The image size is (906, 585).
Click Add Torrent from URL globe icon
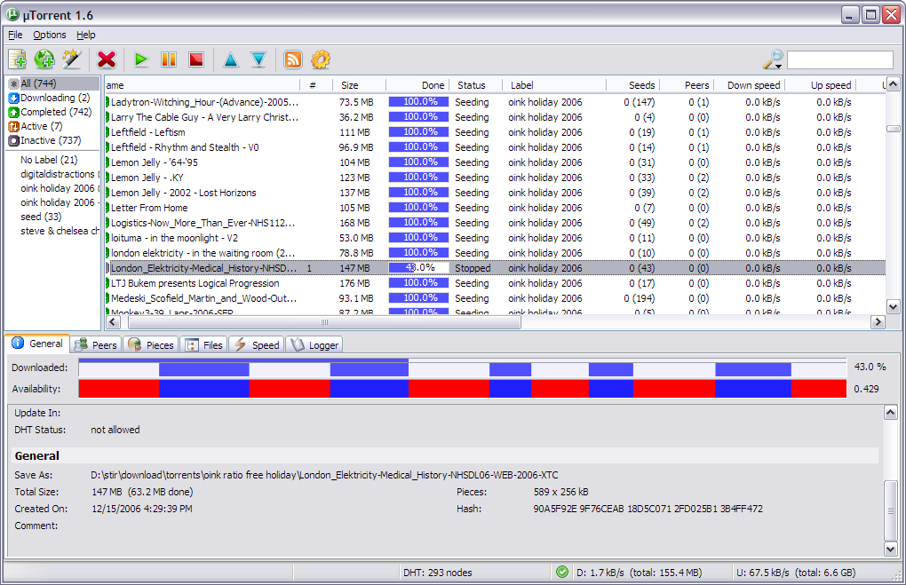pyautogui.click(x=44, y=59)
